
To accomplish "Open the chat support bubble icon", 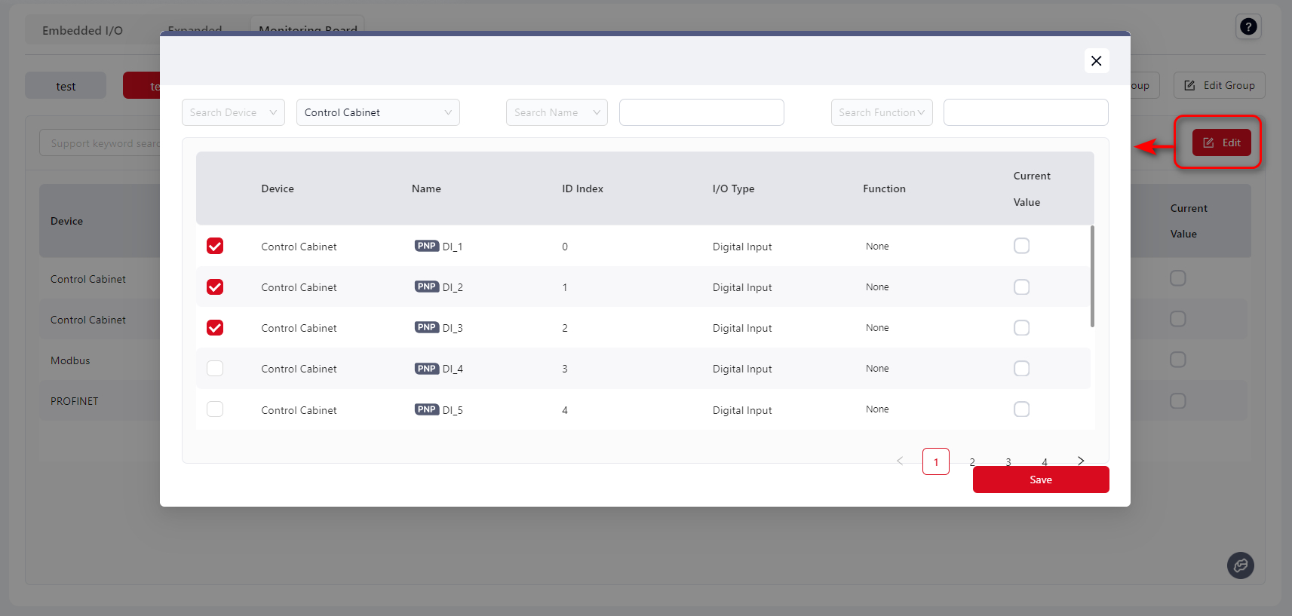I will coord(1240,565).
